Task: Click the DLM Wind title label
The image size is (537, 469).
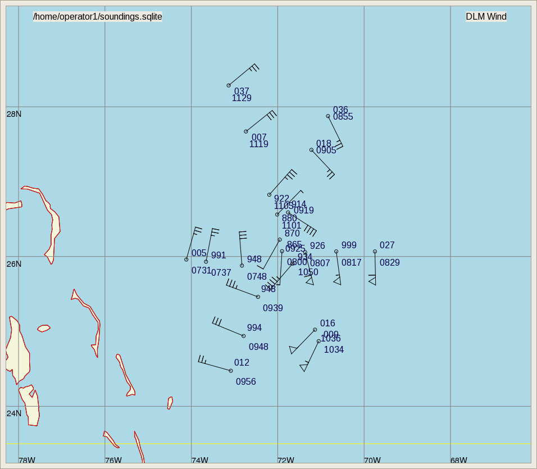Action: (x=486, y=16)
